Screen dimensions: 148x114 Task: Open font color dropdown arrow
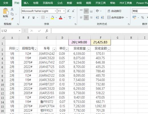point(64,18)
